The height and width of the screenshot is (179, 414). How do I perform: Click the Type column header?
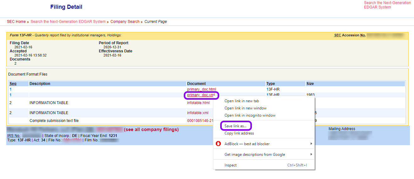[270, 84]
